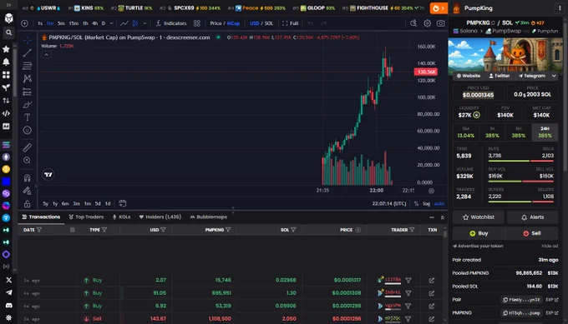Image resolution: width=568 pixels, height=324 pixels.
Task: Open the Alerts button in the token panel
Action: coord(533,217)
